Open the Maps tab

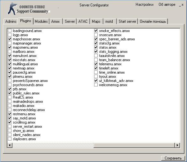(x=96, y=21)
